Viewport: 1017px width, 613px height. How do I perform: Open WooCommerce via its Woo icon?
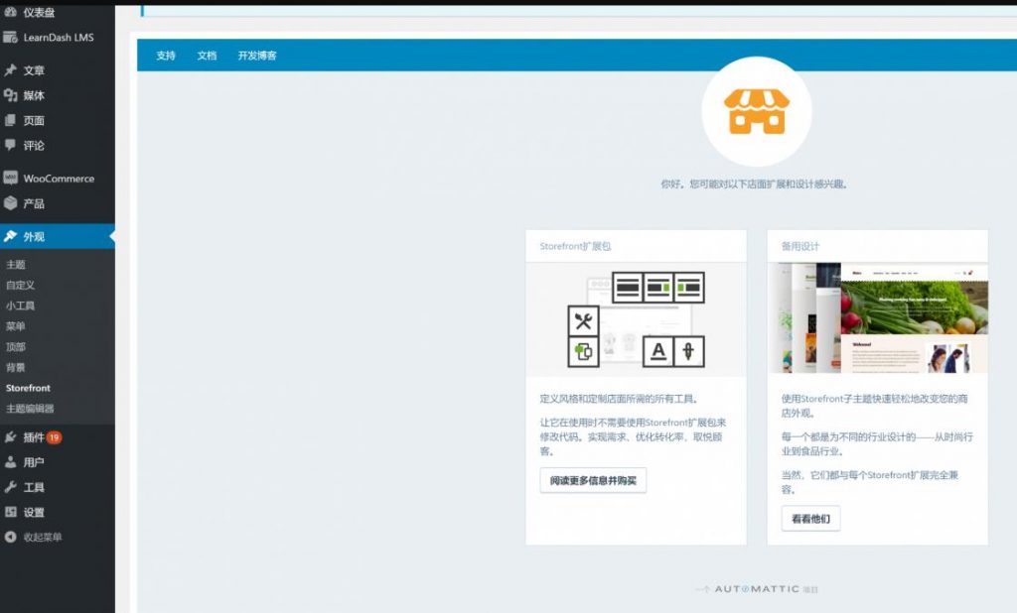coord(10,178)
